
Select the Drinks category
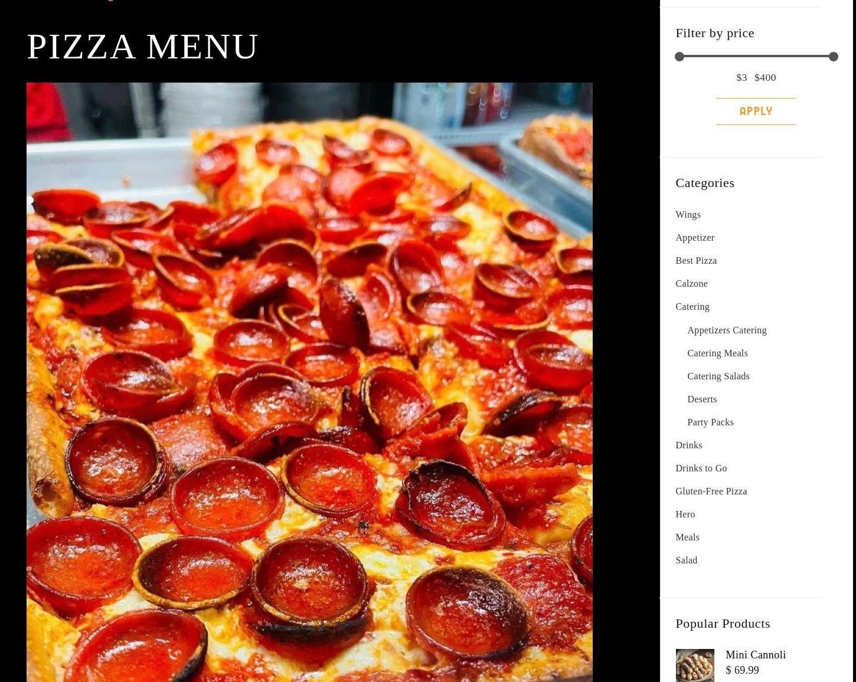[x=688, y=445]
